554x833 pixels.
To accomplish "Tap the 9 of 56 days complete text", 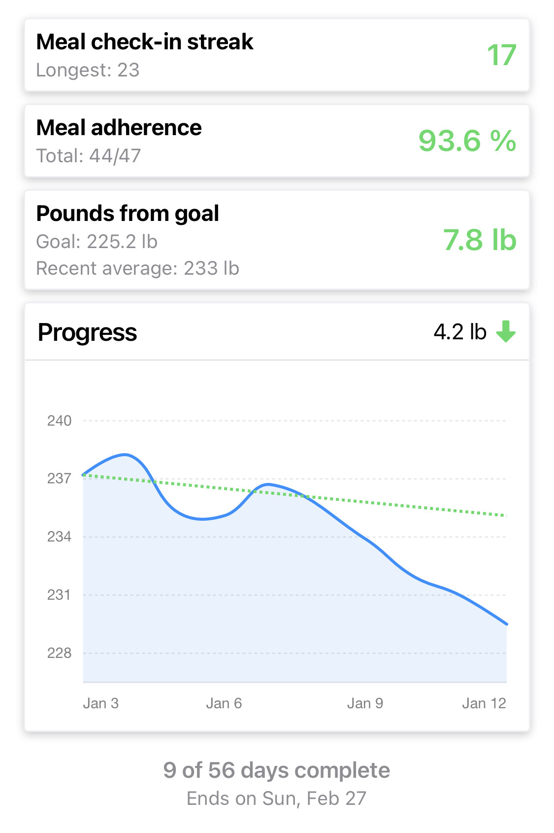I will pyautogui.click(x=276, y=770).
